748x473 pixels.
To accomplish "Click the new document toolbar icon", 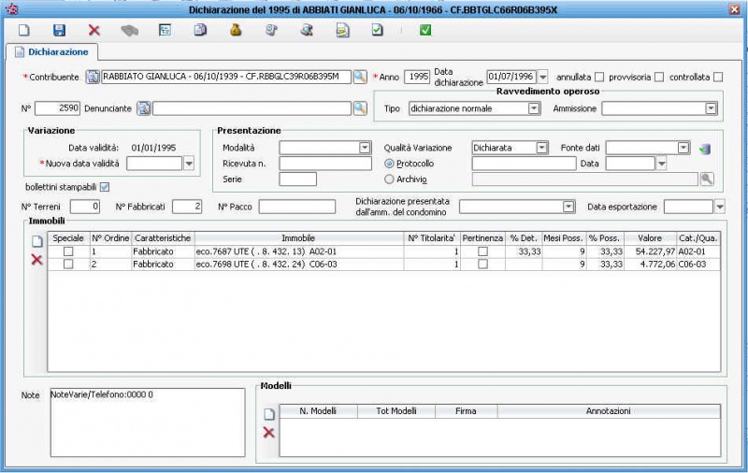I will point(24,30).
